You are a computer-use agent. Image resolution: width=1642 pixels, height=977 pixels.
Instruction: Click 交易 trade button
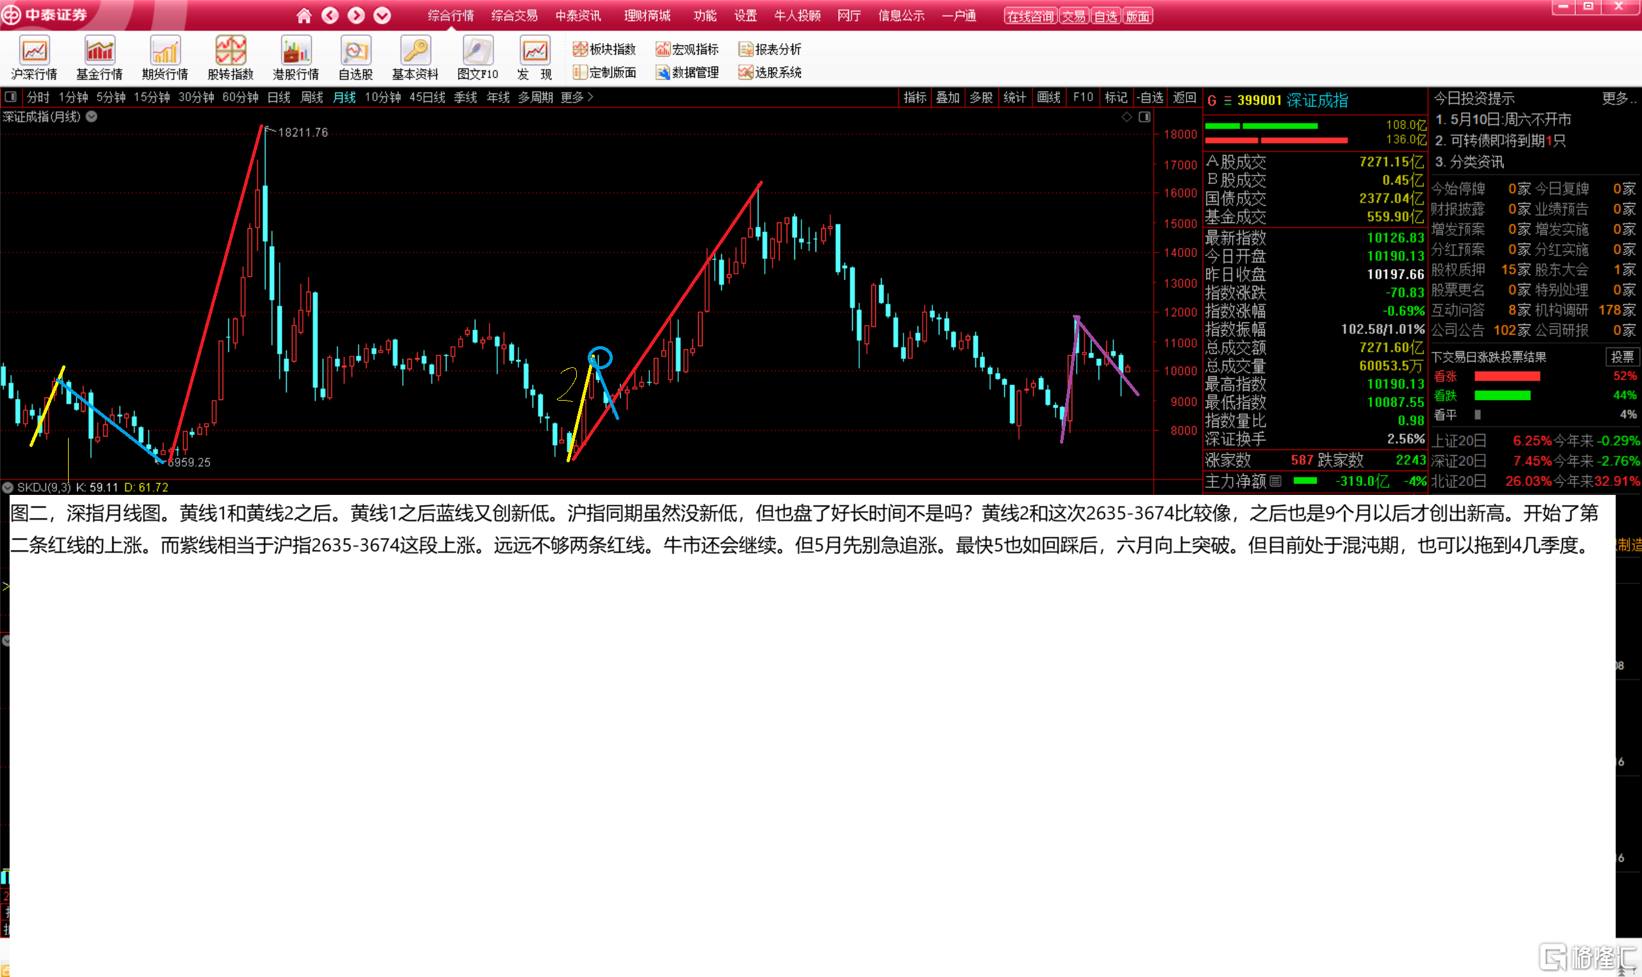tap(1073, 17)
